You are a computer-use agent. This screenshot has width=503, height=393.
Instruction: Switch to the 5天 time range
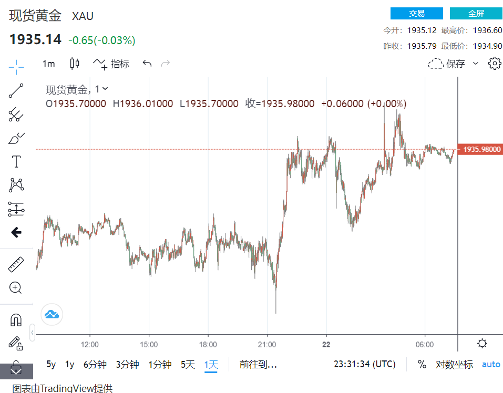[188, 364]
